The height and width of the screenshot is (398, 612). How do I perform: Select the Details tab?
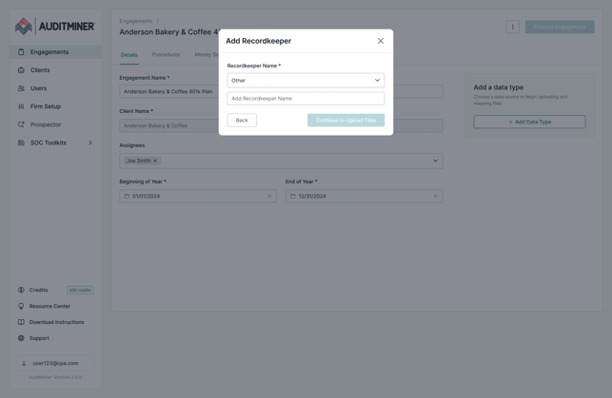click(128, 55)
